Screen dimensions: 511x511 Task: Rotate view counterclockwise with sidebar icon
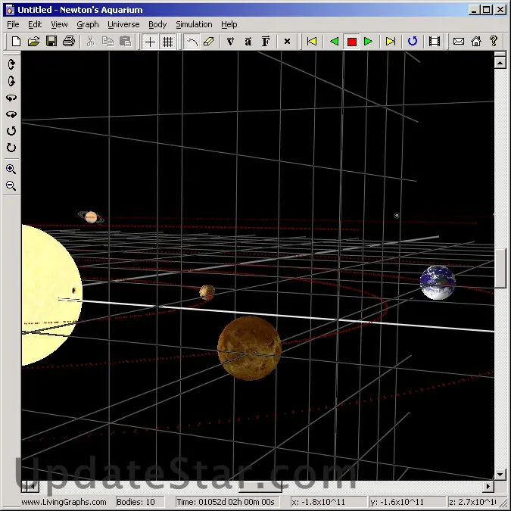point(11,131)
